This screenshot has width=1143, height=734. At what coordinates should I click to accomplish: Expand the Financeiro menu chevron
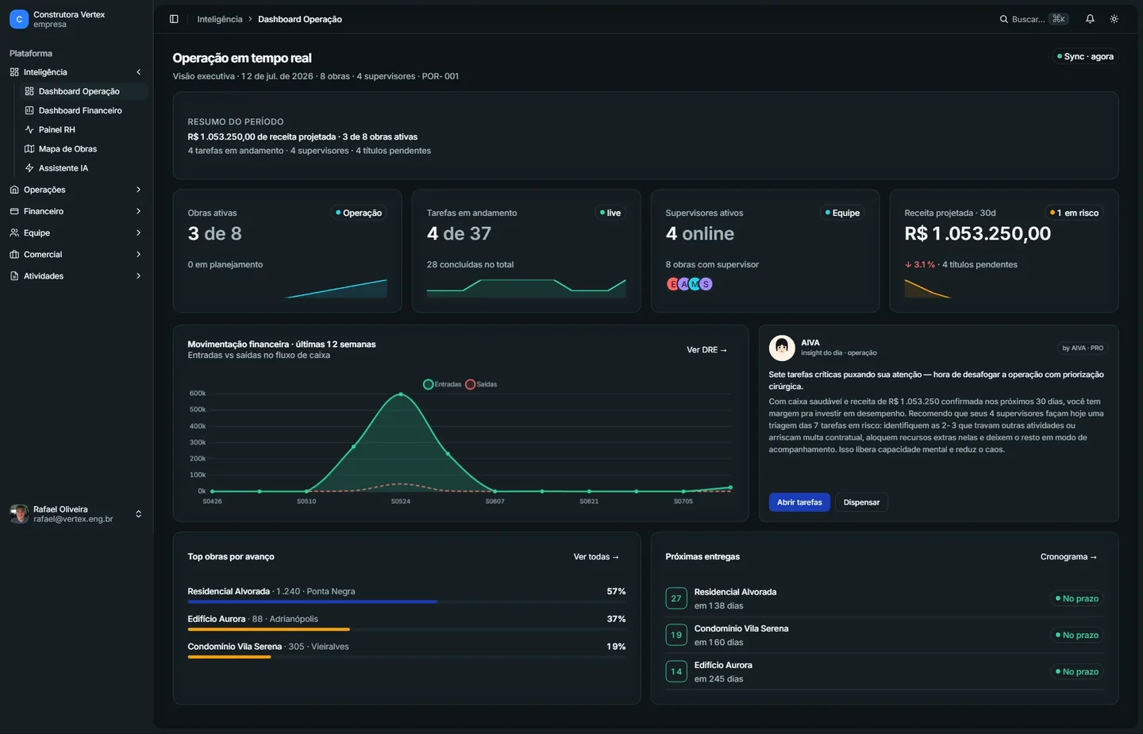point(139,211)
